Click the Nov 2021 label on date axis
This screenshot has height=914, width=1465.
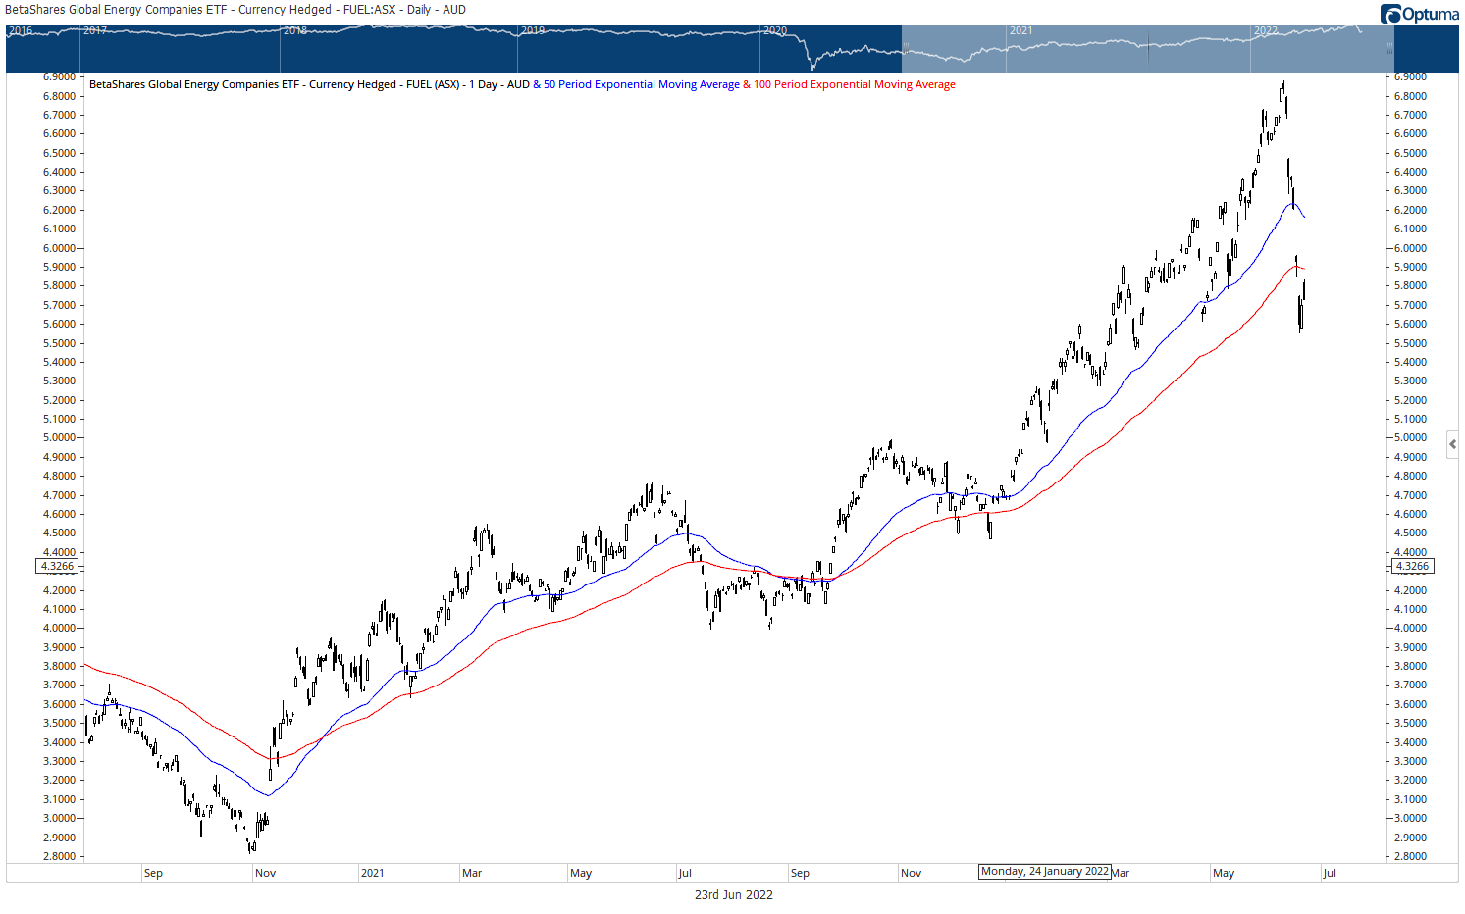click(911, 873)
